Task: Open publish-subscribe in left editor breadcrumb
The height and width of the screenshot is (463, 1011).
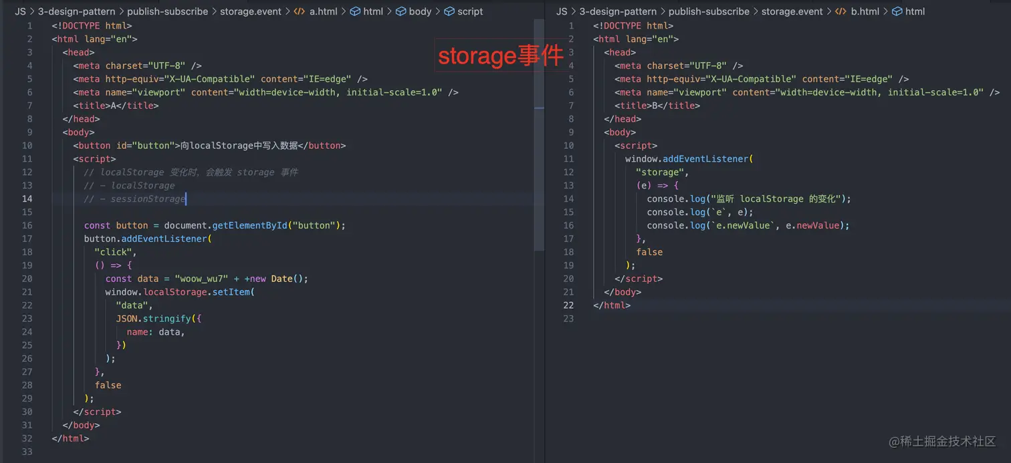Action: (x=167, y=11)
